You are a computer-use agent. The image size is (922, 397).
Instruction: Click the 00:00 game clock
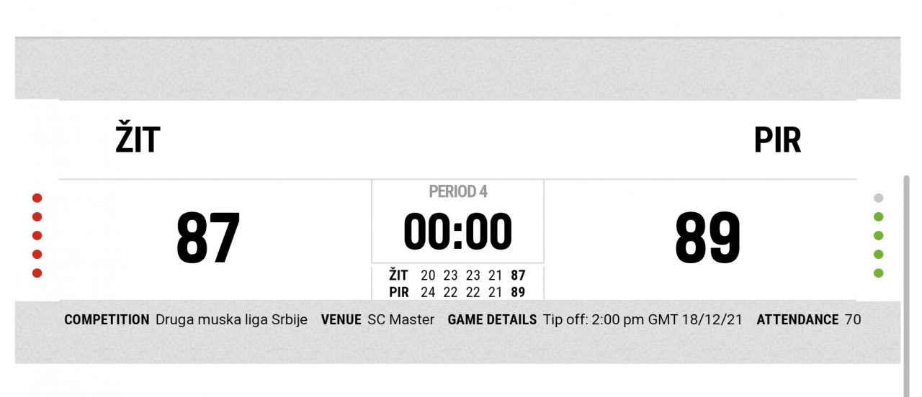(x=457, y=232)
